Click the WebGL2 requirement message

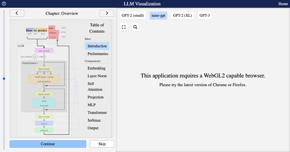[x=203, y=76]
